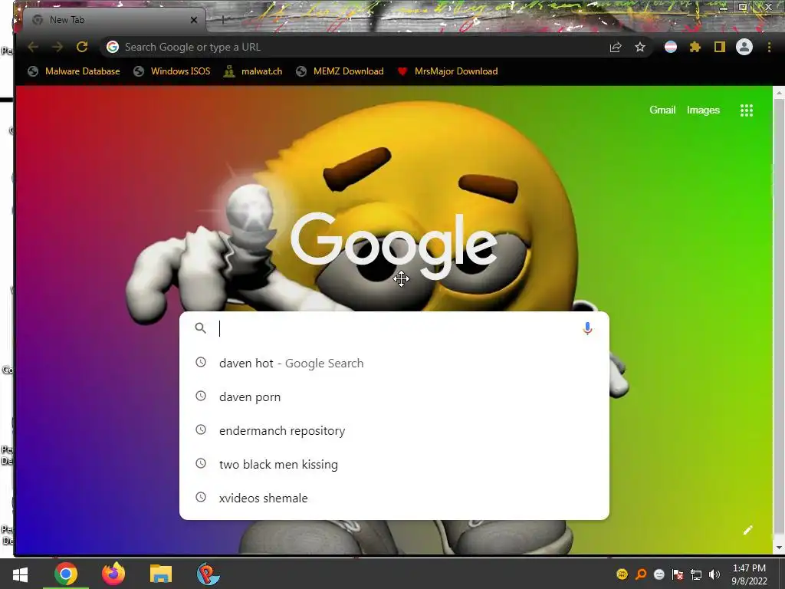Click the orange magnifier tray icon
The height and width of the screenshot is (589, 785).
pos(641,574)
